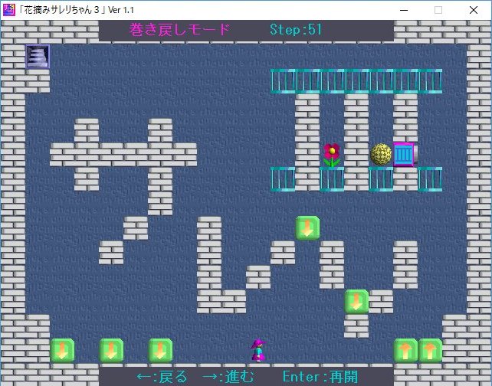
Task: Click the witch character in purple hat
Action: (x=258, y=350)
